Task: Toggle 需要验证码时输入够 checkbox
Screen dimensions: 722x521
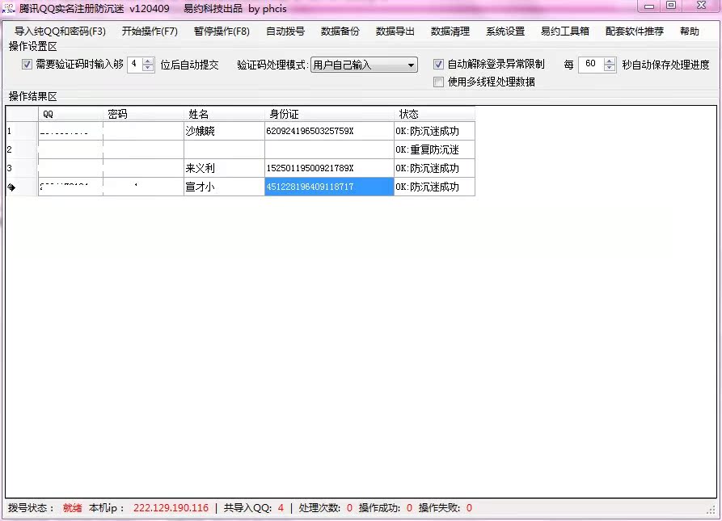Action: pyautogui.click(x=27, y=65)
